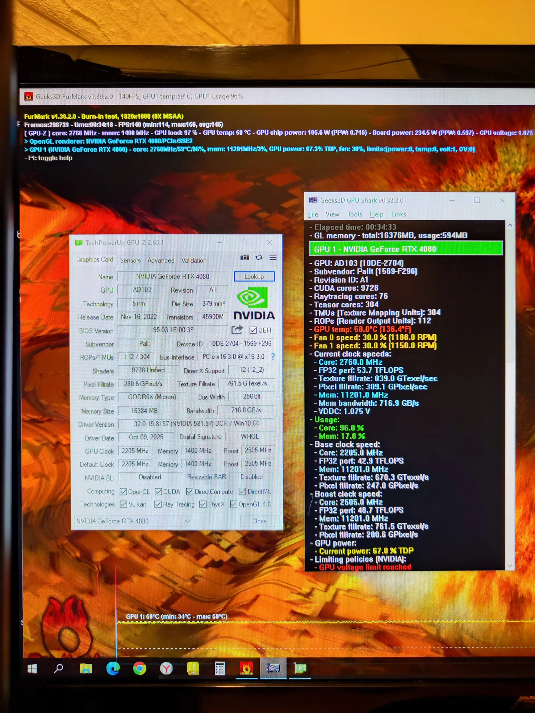Click 'Current power: 67.0 % TDP' line

pos(366,551)
